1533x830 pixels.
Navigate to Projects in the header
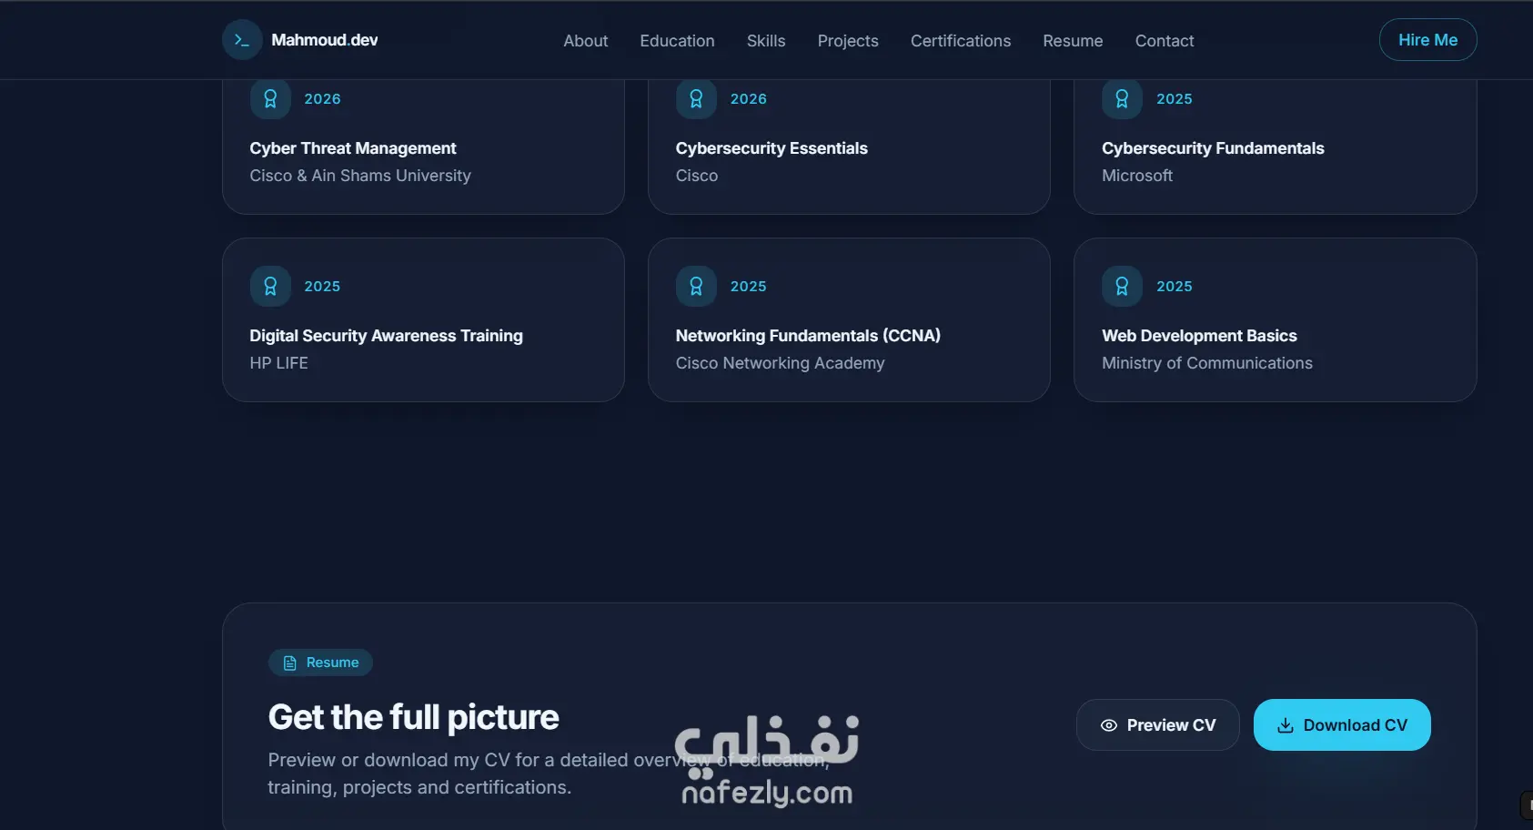[848, 41]
